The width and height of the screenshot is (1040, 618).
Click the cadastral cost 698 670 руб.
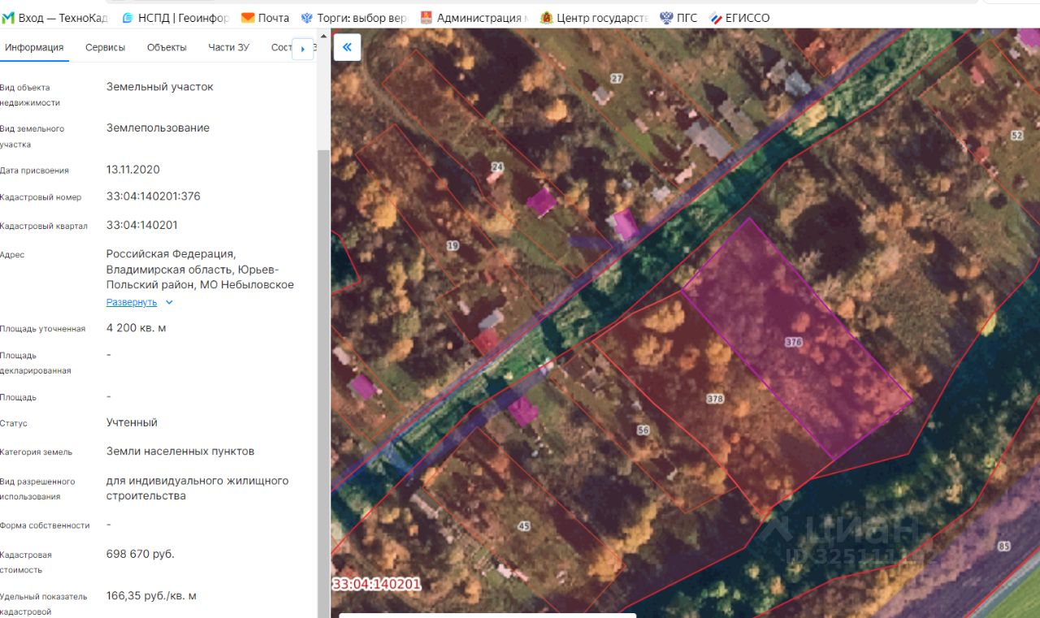coord(141,554)
